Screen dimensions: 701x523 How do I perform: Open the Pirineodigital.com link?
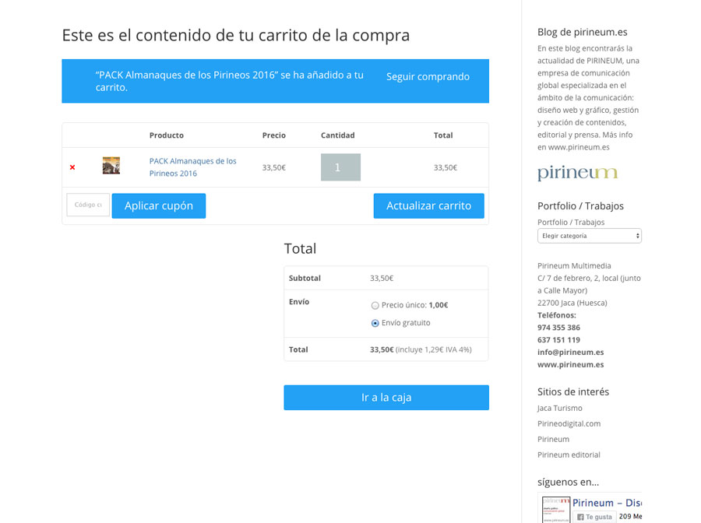click(x=569, y=424)
